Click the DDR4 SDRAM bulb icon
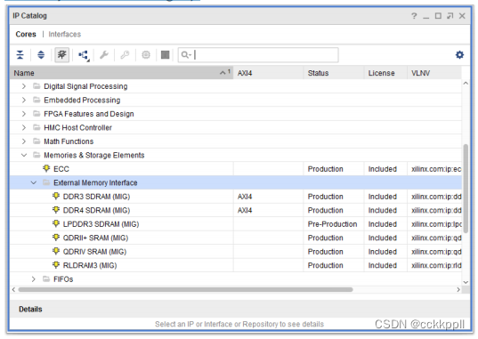Screen dimensions: 478x339 coord(56,210)
